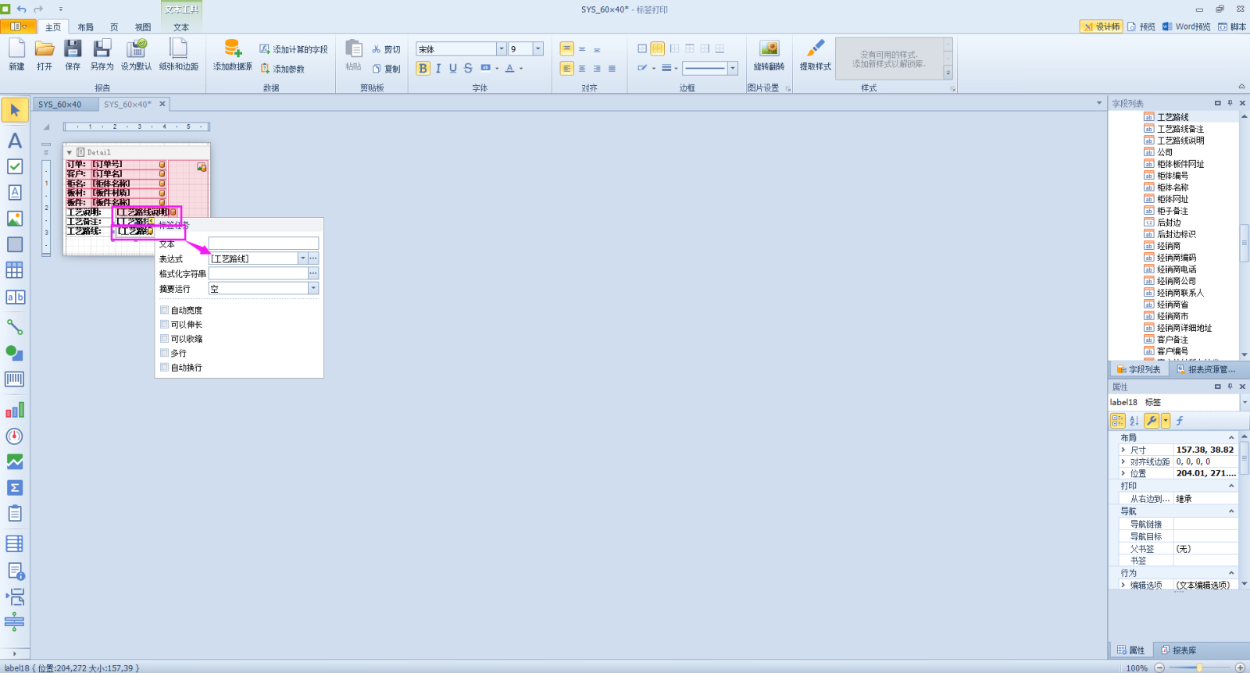Select the Label (A) tool in toolbox
Image resolution: width=1250 pixels, height=673 pixels.
15,141
